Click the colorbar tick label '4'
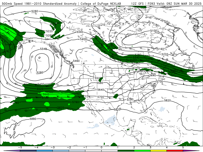Viewport: 203px width, 152px height. click(x=167, y=147)
